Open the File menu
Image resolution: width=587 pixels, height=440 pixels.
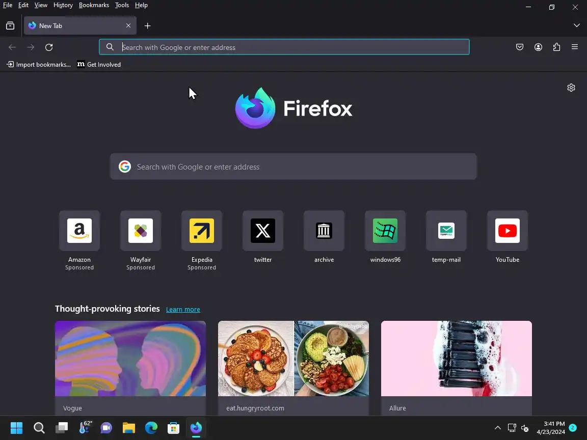pos(8,5)
